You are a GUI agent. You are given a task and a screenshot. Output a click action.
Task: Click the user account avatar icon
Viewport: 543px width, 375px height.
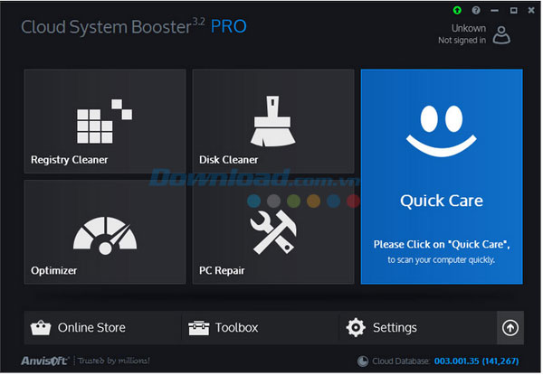pos(501,35)
